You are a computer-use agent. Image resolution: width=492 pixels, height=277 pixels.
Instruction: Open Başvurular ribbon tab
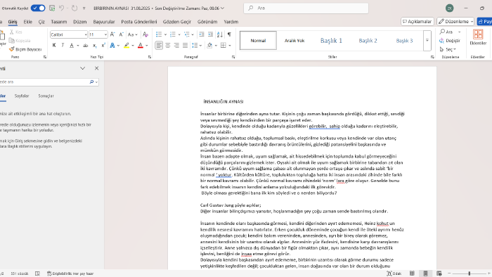[x=104, y=22]
